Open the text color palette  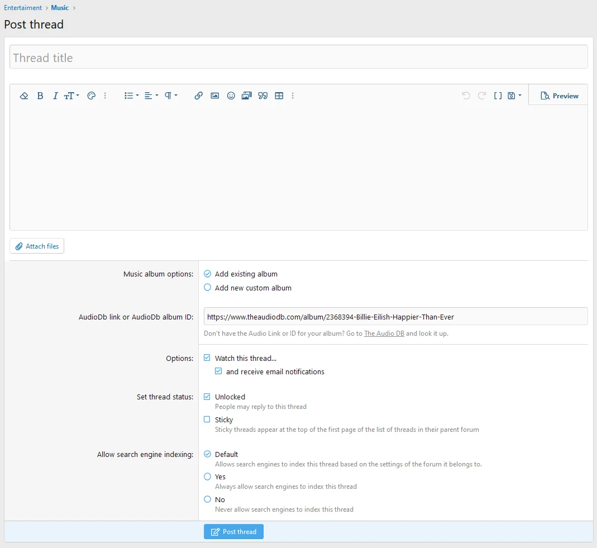tap(92, 96)
